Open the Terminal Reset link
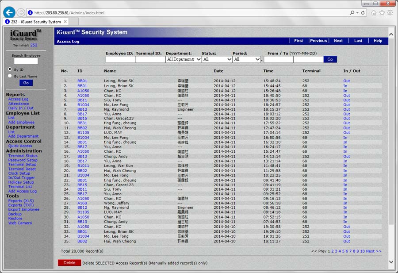The width and height of the screenshot is (398, 273). tap(22, 169)
